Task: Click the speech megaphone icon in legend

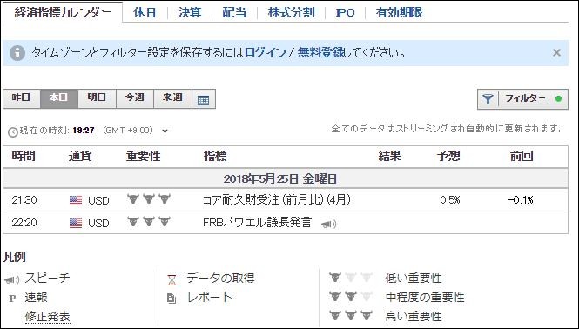Action: point(11,279)
